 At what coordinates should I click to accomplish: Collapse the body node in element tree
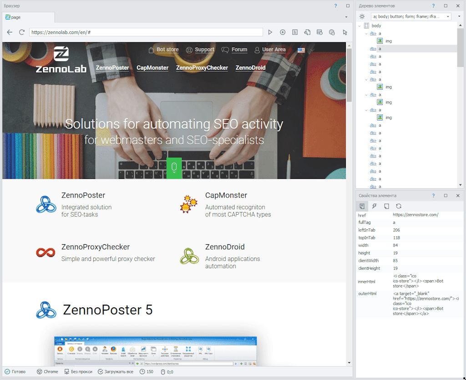click(360, 26)
